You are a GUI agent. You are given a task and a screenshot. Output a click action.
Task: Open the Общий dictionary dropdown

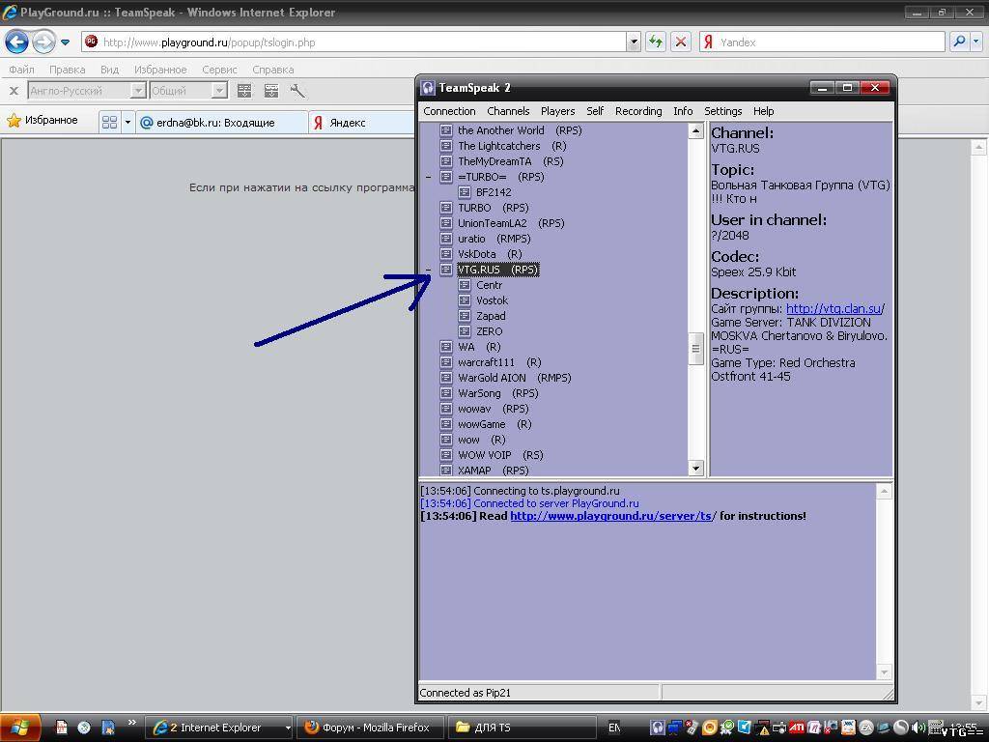(x=219, y=91)
